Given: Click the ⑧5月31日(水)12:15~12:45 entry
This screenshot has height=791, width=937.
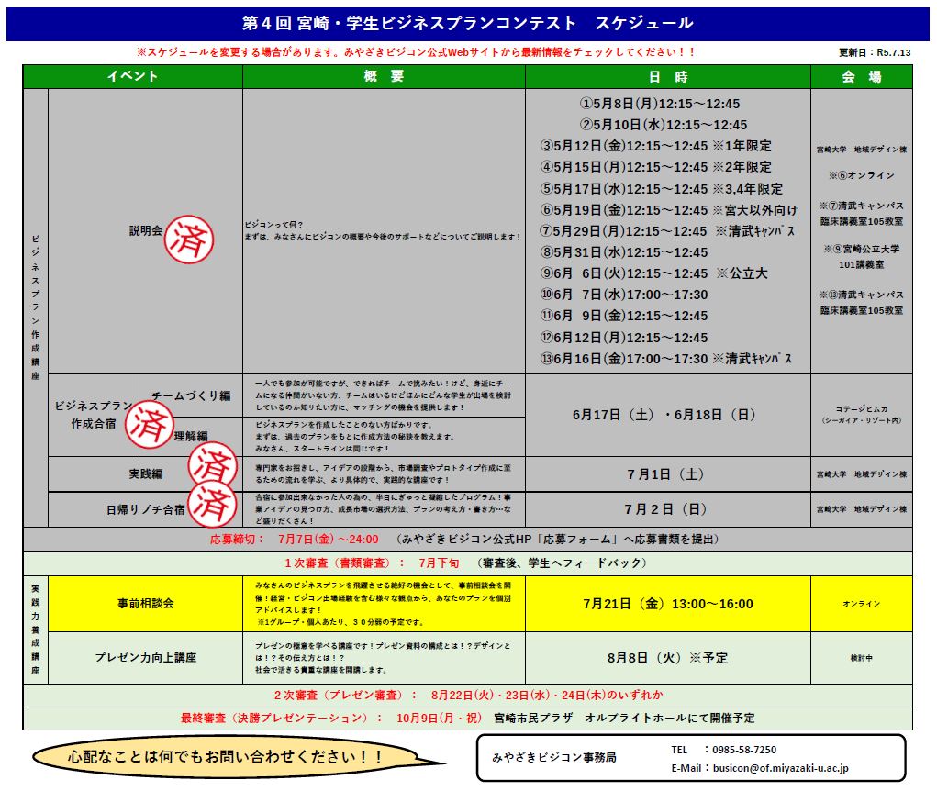Looking at the screenshot, I should (624, 252).
